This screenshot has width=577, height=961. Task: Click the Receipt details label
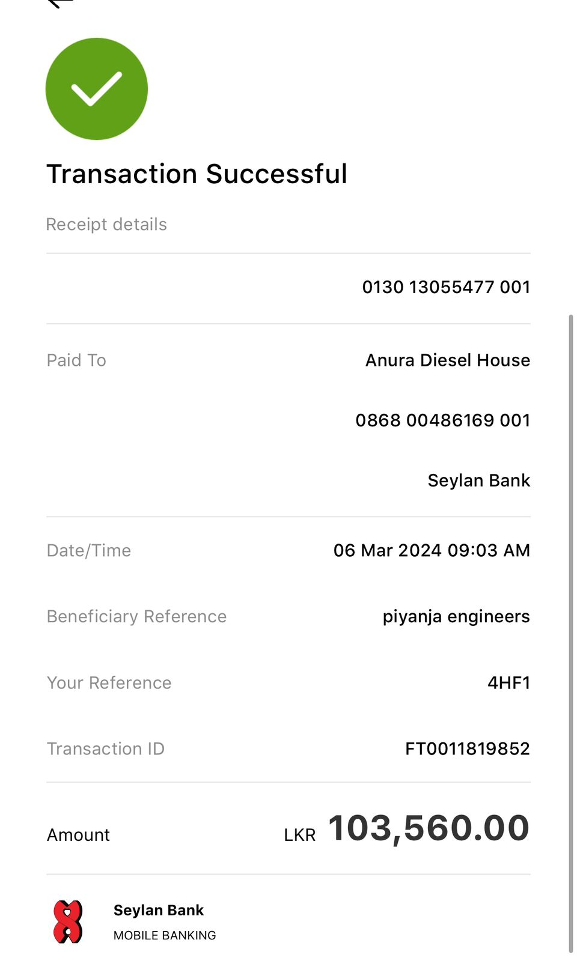pyautogui.click(x=106, y=225)
